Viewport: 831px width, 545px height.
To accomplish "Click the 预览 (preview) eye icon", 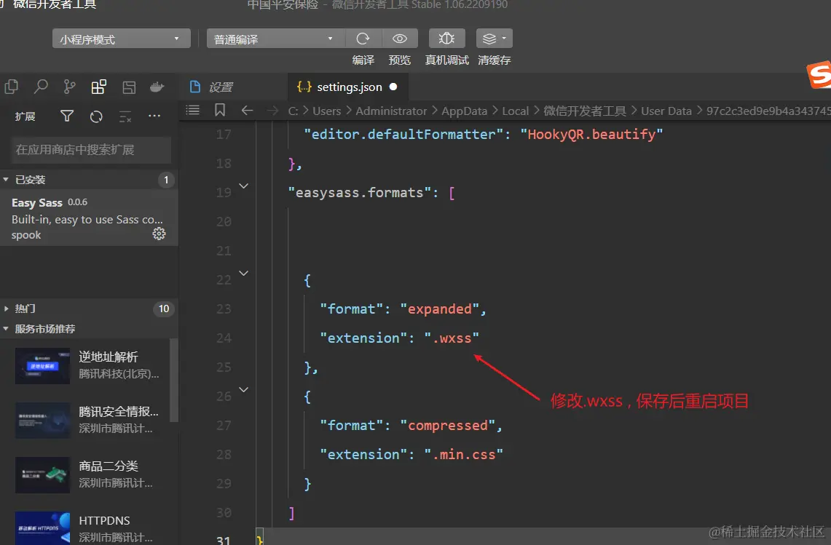I will tap(399, 39).
